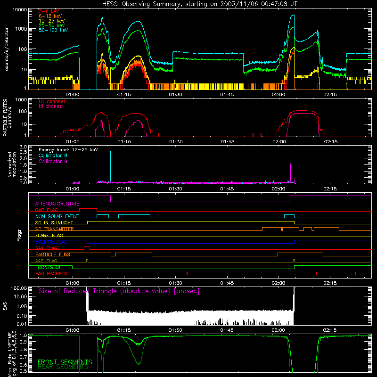
Task: Select the "BAD_PACKETS" flag label
Action: 51,273
